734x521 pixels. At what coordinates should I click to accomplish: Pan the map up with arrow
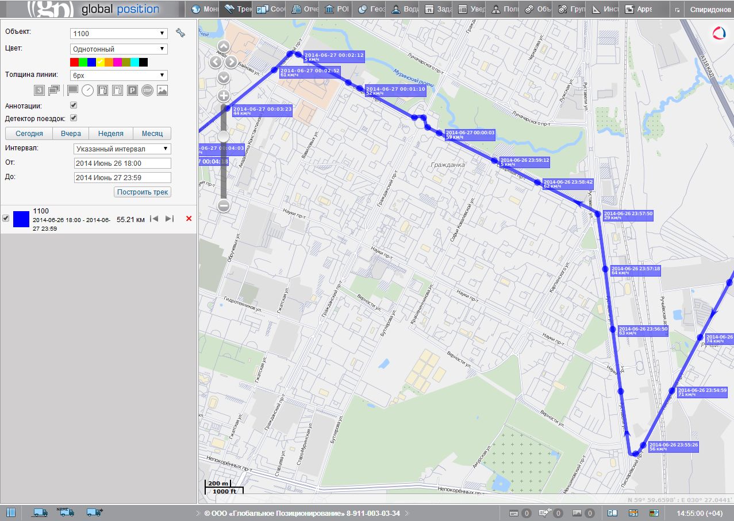point(224,47)
